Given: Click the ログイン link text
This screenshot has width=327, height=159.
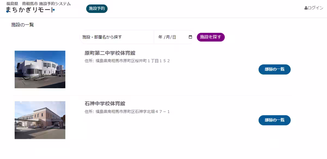Looking at the screenshot, I should 315,8.
